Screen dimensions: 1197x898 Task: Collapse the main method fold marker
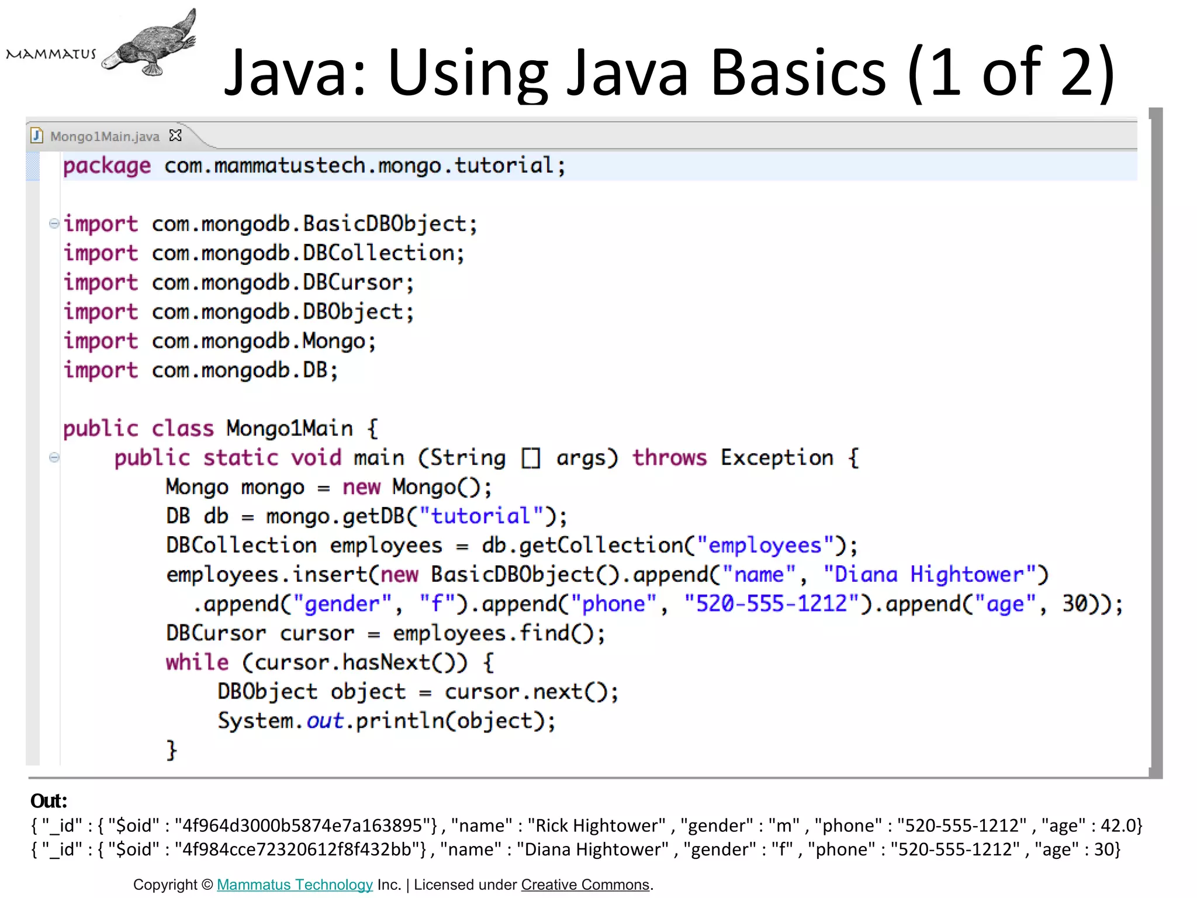54,457
